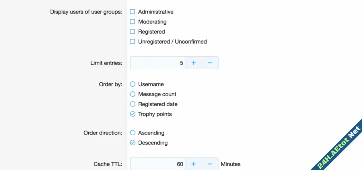This screenshot has height=170, width=362.
Task: Tick the Registered user group checkbox
Action: coord(132,32)
